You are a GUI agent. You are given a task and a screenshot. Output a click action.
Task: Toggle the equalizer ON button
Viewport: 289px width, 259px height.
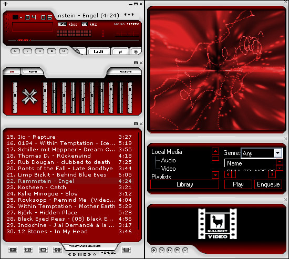pos(12,71)
